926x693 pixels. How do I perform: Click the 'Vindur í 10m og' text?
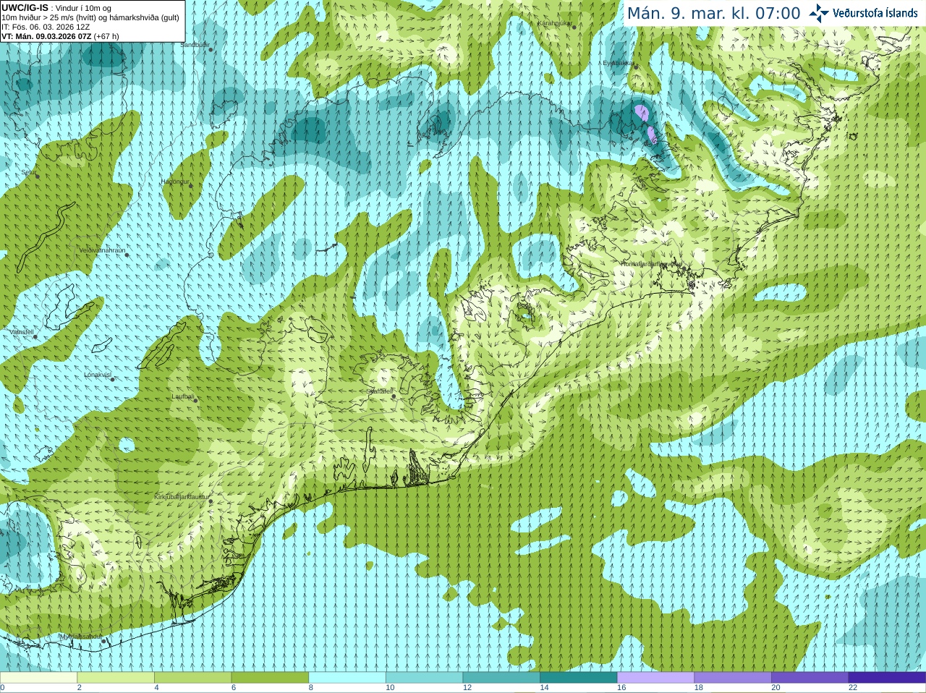tap(83, 8)
